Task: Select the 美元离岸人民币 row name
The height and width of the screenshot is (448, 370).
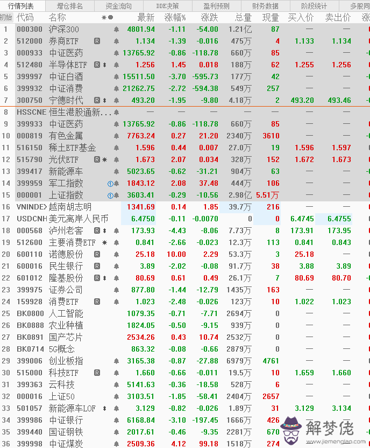Action: [79, 219]
